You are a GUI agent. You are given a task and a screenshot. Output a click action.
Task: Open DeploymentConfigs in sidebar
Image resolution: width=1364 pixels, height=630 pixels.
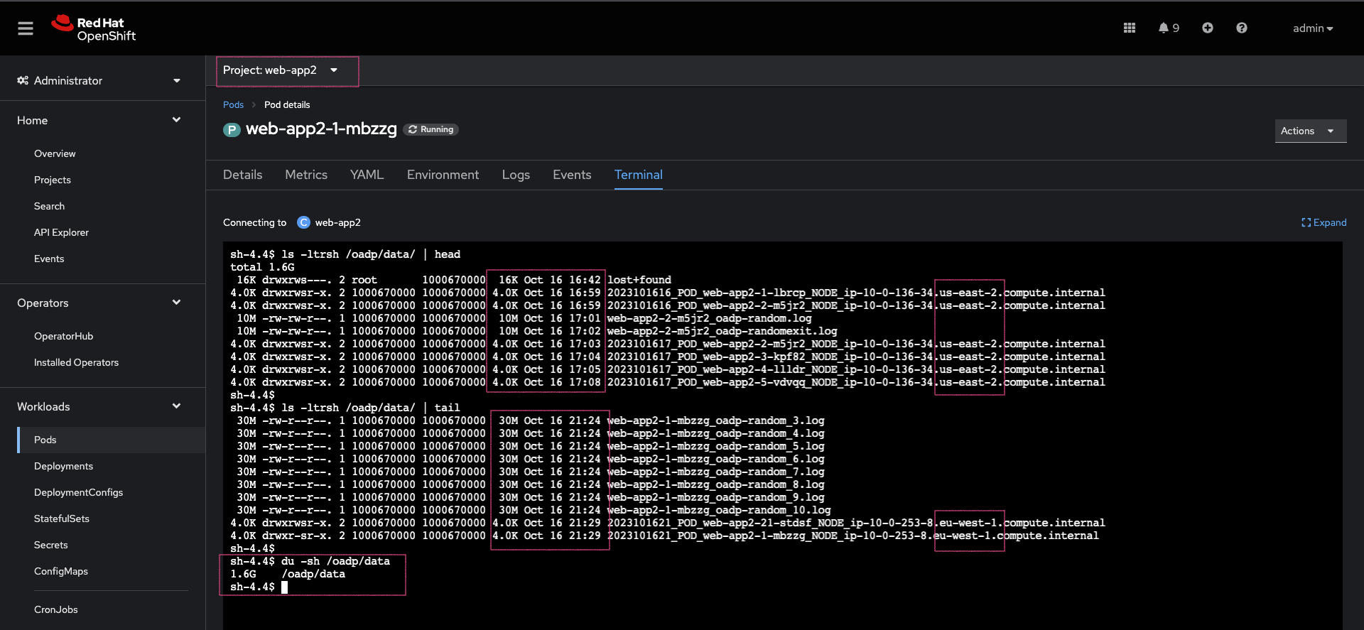(78, 493)
